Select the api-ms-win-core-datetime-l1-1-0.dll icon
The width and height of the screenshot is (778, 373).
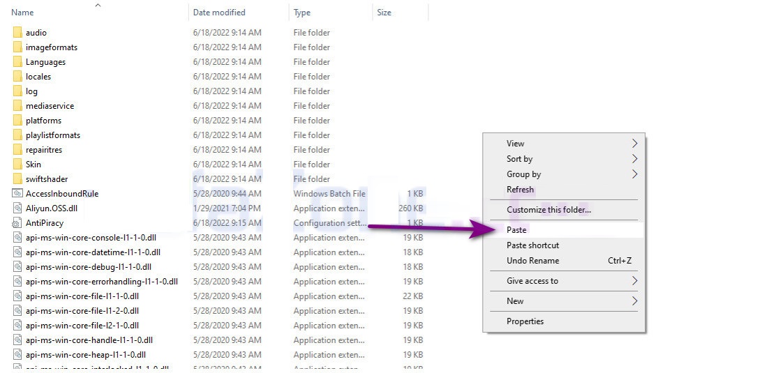click(x=17, y=252)
